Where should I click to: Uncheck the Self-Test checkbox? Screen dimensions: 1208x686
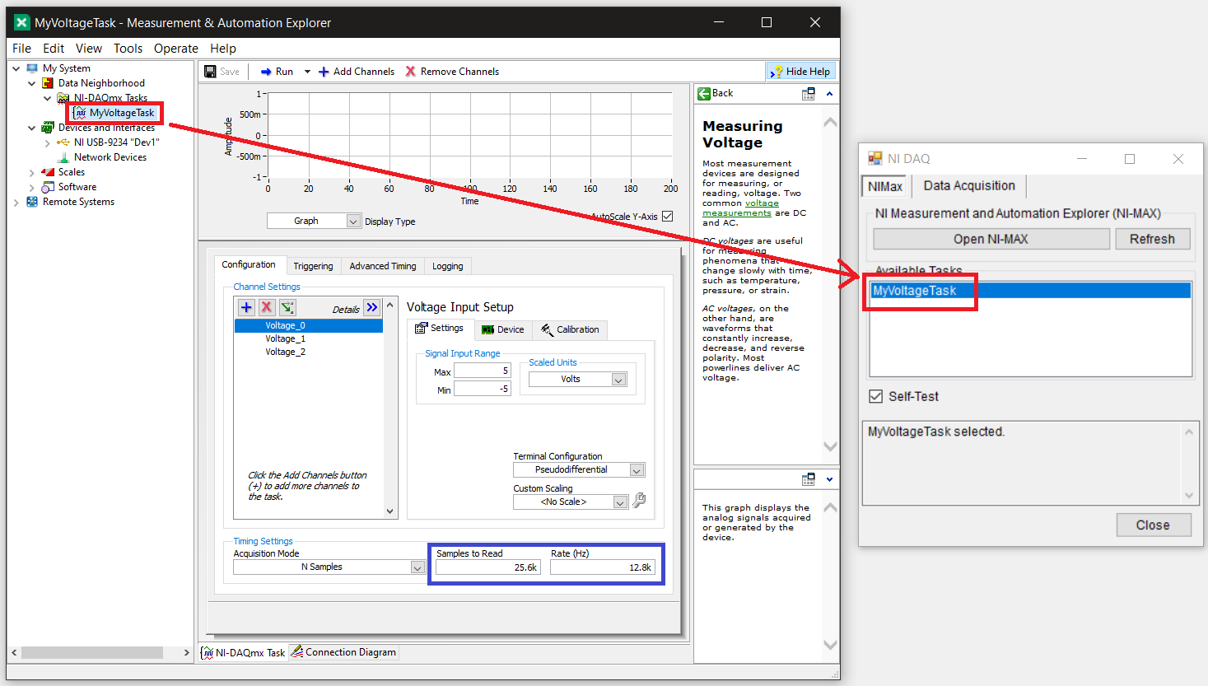click(x=876, y=396)
